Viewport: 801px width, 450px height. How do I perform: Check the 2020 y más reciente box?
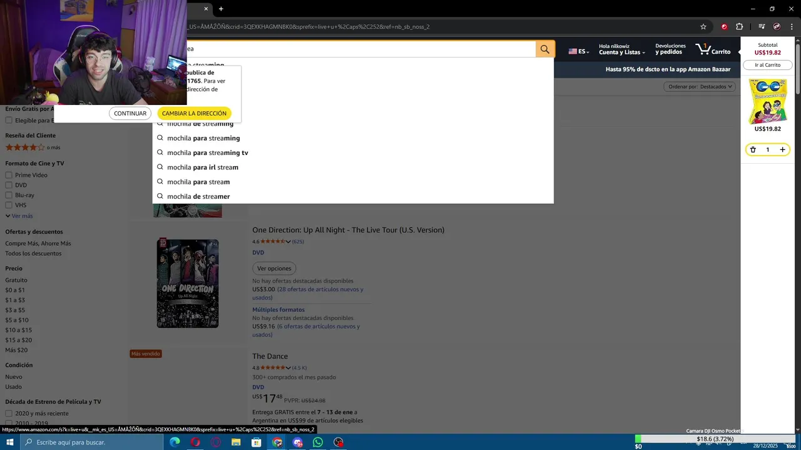click(9, 413)
